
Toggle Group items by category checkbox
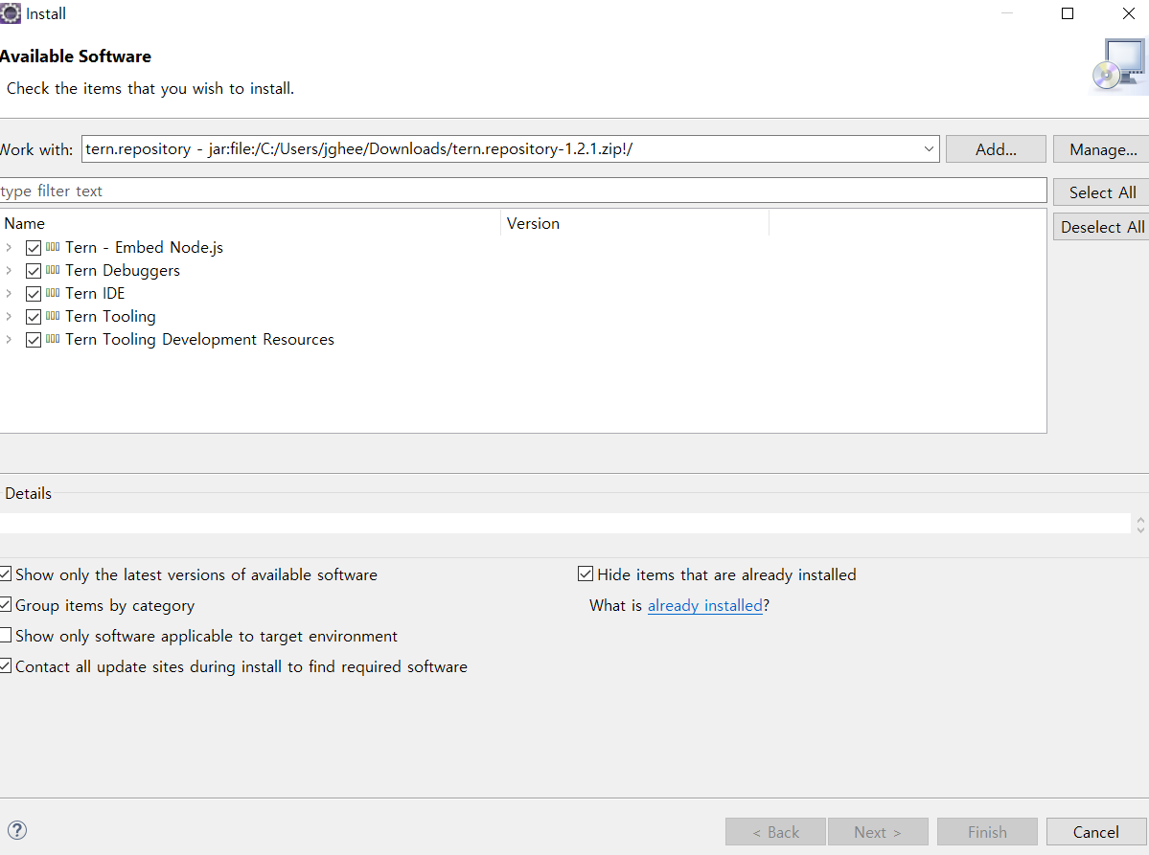[5, 605]
